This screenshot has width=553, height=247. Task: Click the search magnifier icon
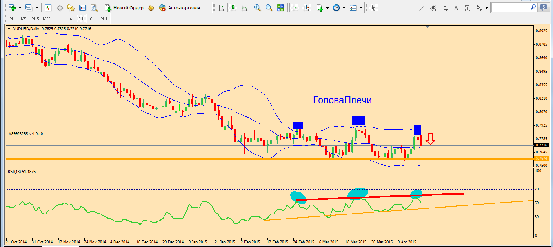533,7
